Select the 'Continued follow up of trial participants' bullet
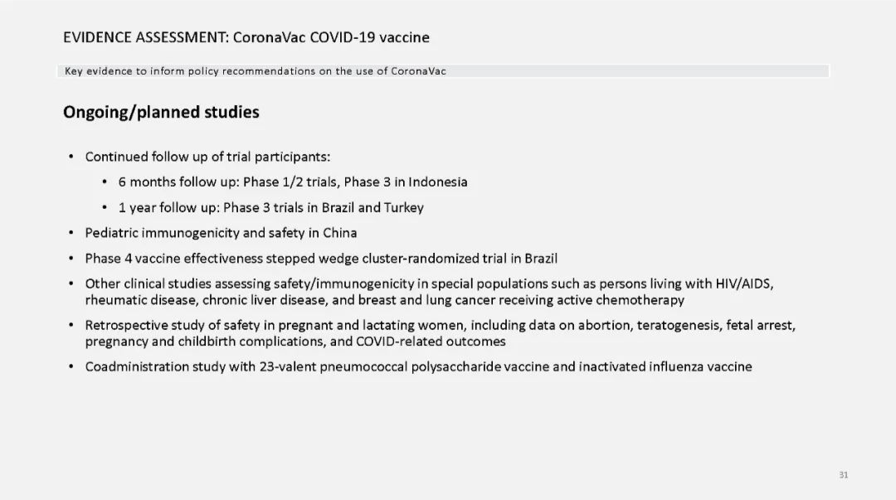896x500 pixels. point(207,157)
